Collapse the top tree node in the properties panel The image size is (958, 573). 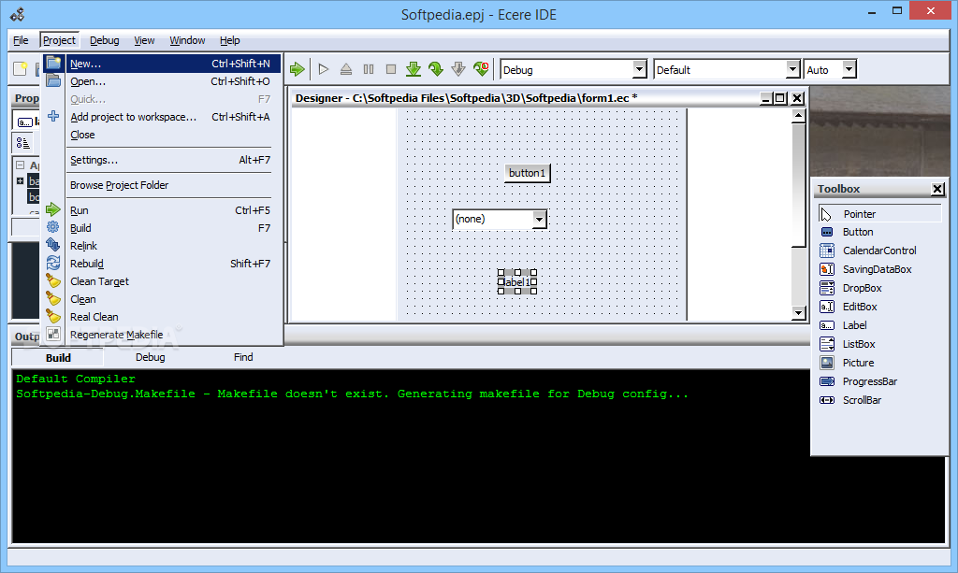[21, 165]
